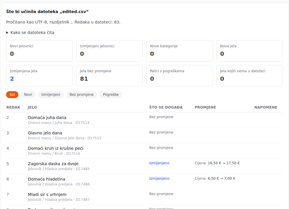This screenshot has width=289, height=209.
Task: Click the 'PROMJENE' column header
Action: (x=205, y=107)
